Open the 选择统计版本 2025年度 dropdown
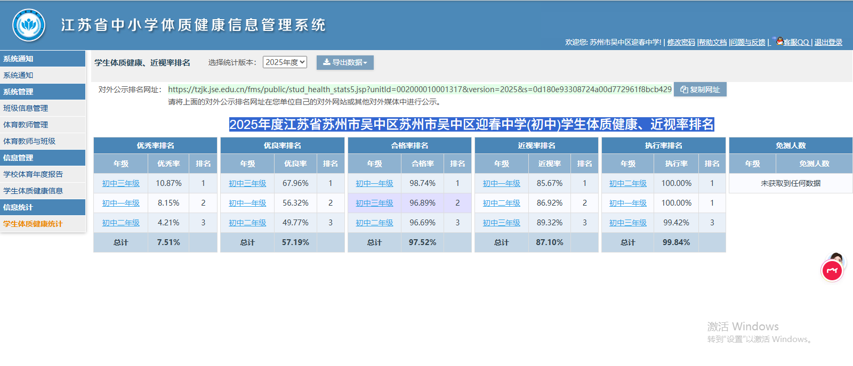Image resolution: width=853 pixels, height=366 pixels. tap(285, 62)
